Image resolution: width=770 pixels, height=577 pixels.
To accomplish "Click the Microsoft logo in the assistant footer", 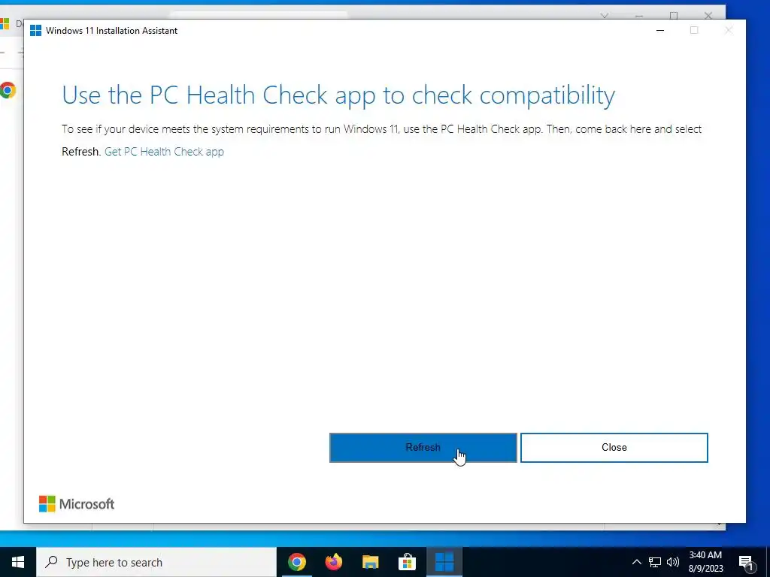I will click(77, 504).
